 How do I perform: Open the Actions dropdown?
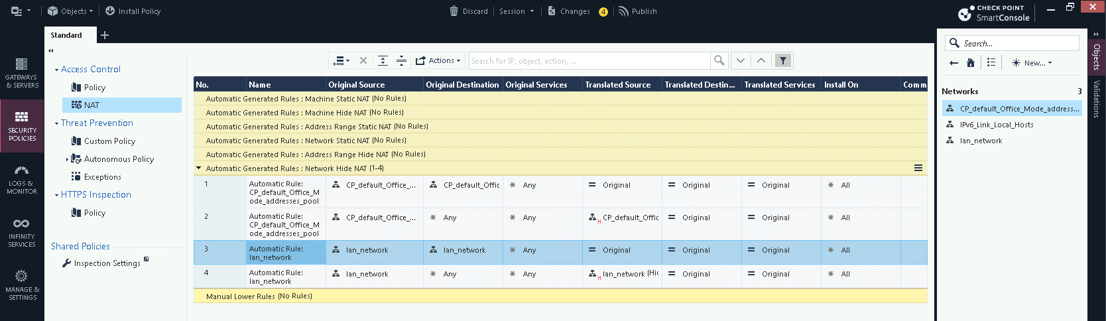438,61
